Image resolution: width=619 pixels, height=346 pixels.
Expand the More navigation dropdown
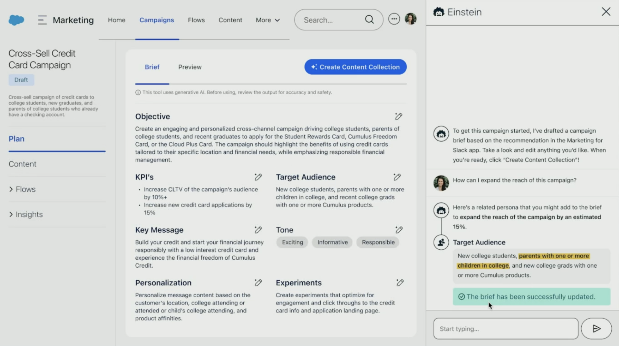pos(268,20)
